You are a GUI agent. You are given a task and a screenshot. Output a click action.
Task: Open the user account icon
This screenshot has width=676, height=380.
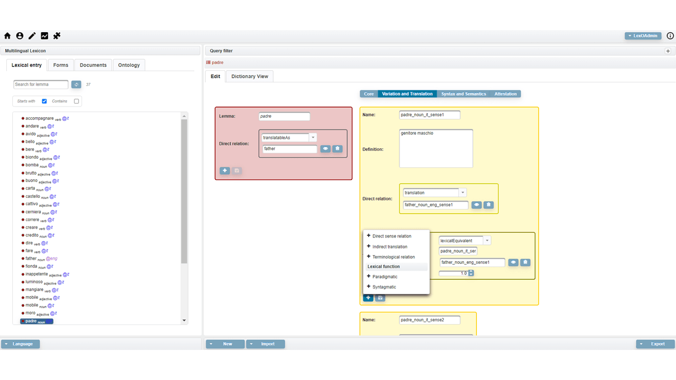point(20,36)
